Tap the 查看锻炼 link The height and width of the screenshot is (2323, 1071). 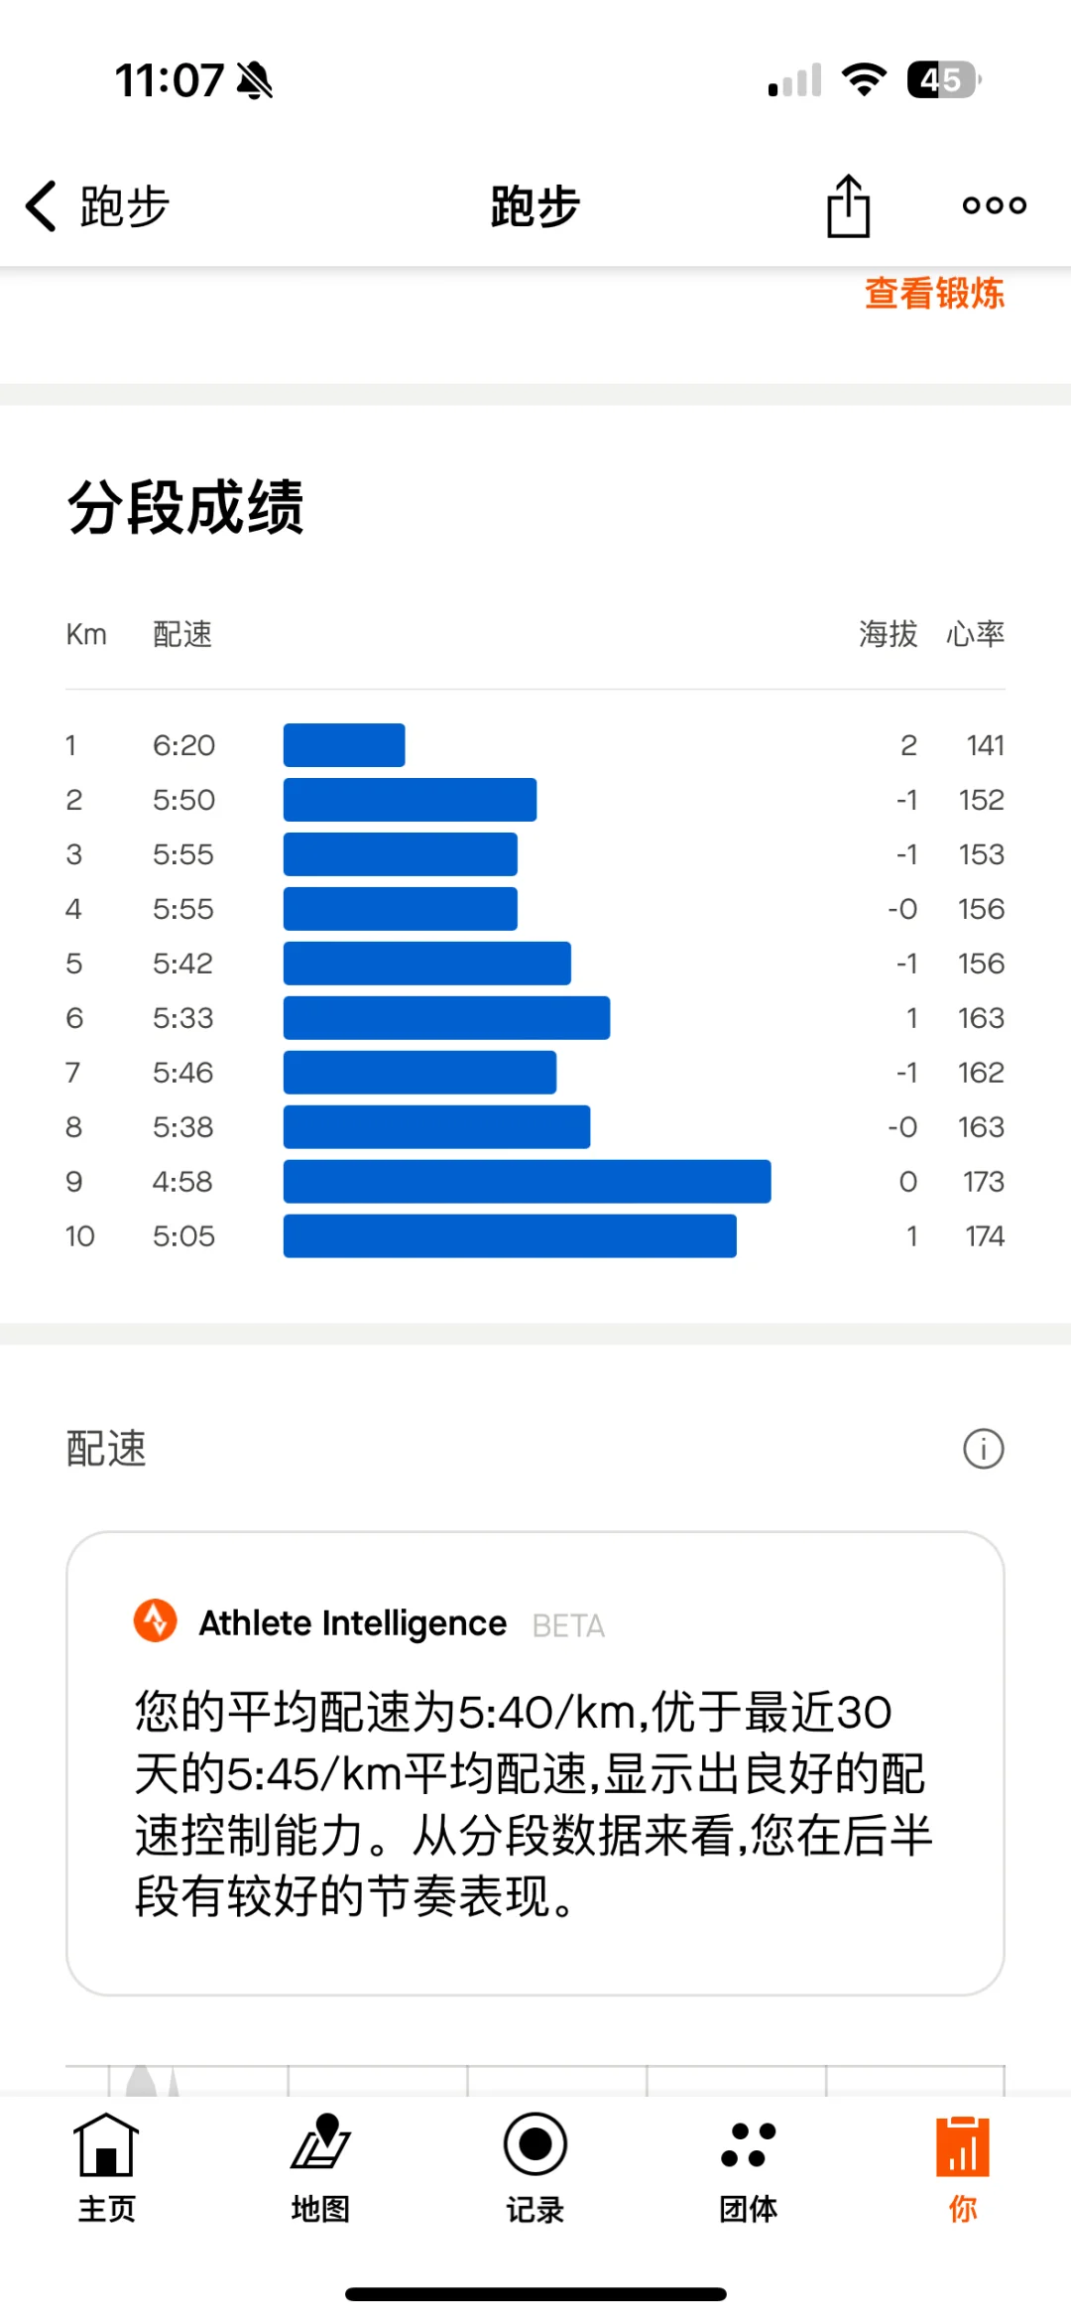934,294
